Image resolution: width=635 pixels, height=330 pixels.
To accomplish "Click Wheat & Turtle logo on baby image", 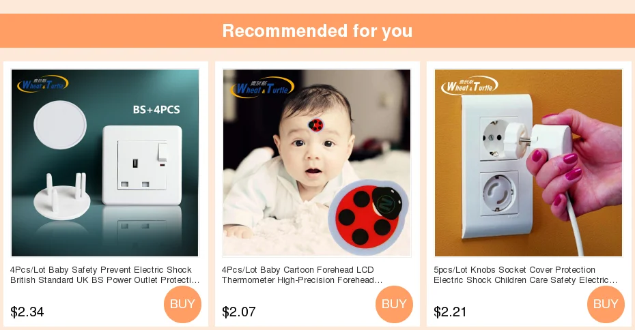I will click(262, 87).
